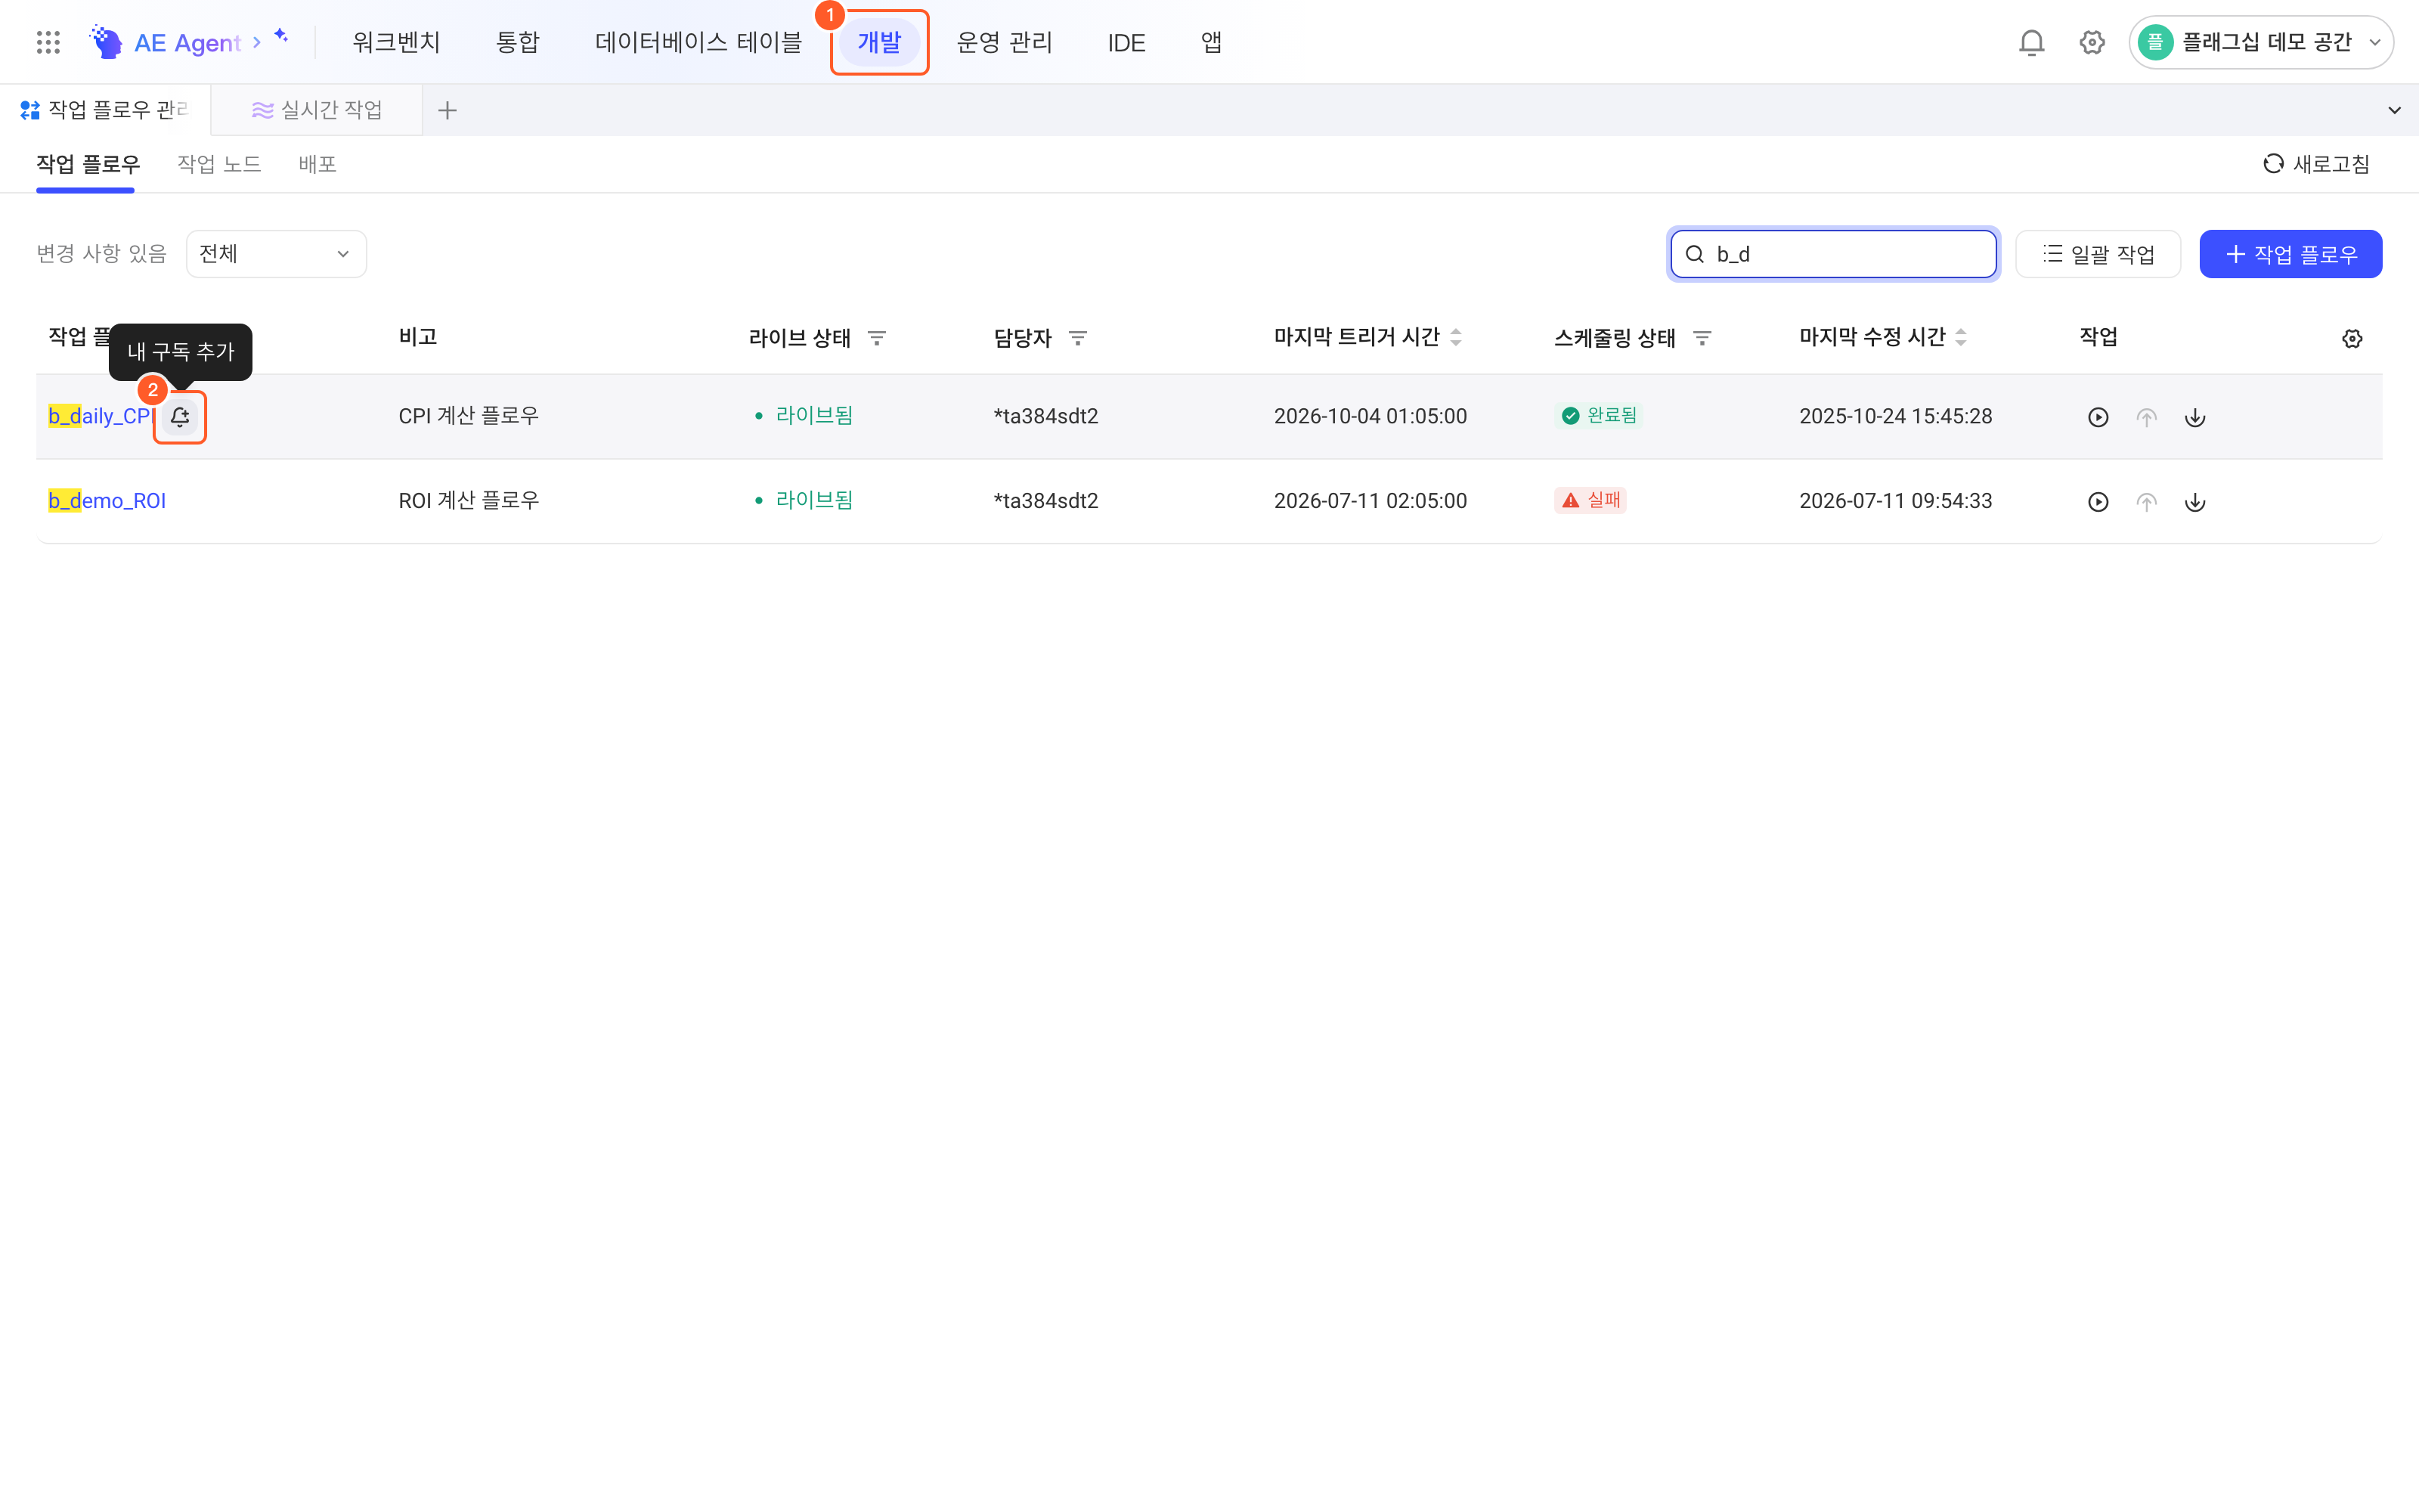2419x1512 pixels.
Task: Add subscription bell for b_daily_CPI
Action: pyautogui.click(x=180, y=417)
